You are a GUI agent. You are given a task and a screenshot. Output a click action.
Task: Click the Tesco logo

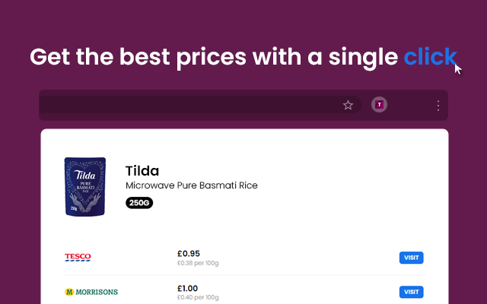click(x=78, y=257)
